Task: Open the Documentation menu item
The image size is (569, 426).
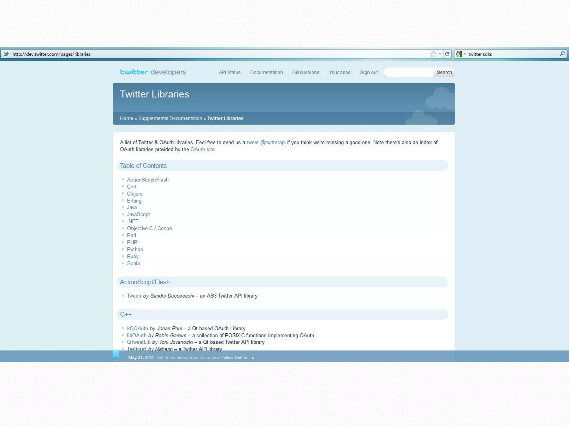Action: coord(266,72)
